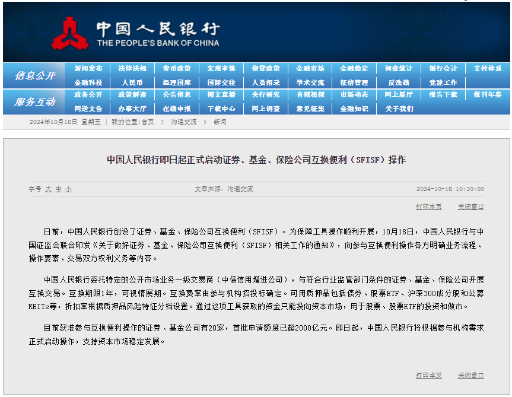Set font size to 大
The height and width of the screenshot is (397, 512).
tap(48, 189)
